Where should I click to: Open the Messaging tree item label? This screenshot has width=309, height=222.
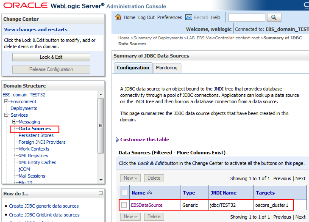click(29, 122)
